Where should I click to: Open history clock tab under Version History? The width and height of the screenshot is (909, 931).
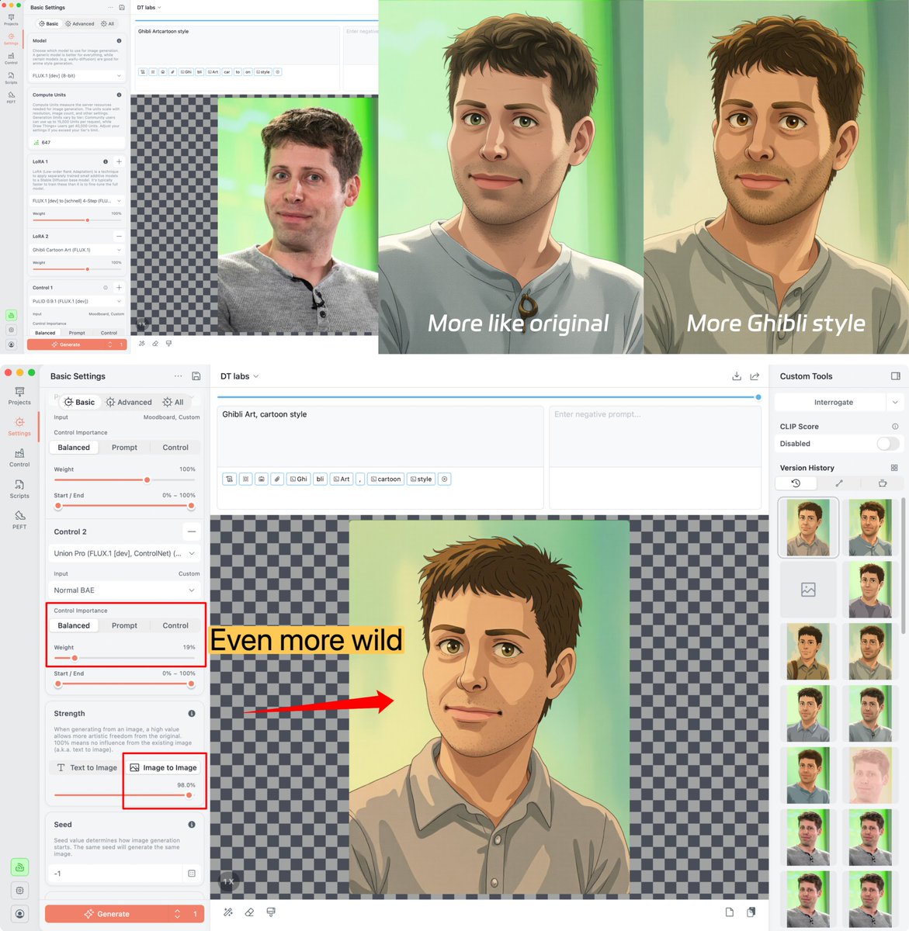[796, 483]
